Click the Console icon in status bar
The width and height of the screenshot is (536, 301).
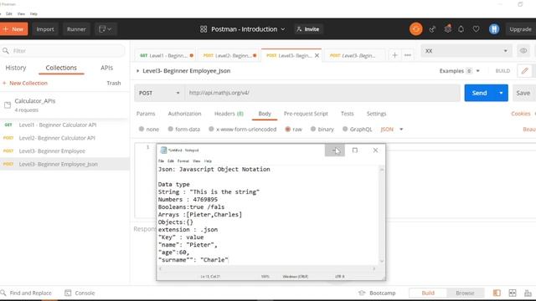coord(68,293)
